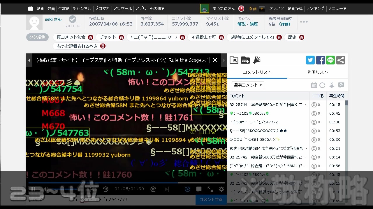This screenshot has width=373, height=209.
Task: Open dictionary icon for チャット tag
Action: (x=121, y=37)
